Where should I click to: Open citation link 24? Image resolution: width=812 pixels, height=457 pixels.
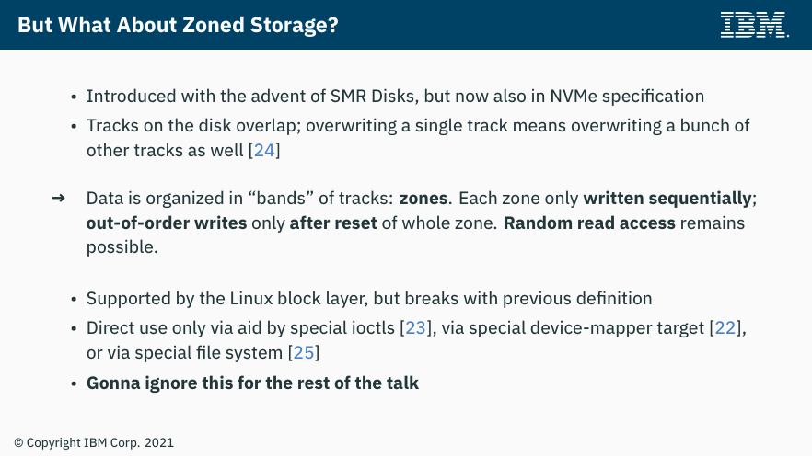(264, 151)
